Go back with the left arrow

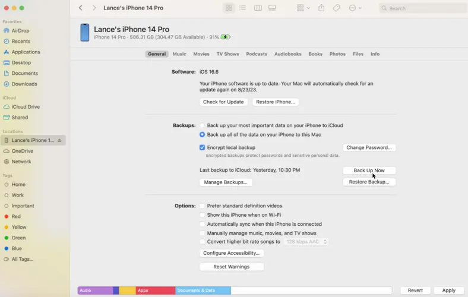click(81, 8)
